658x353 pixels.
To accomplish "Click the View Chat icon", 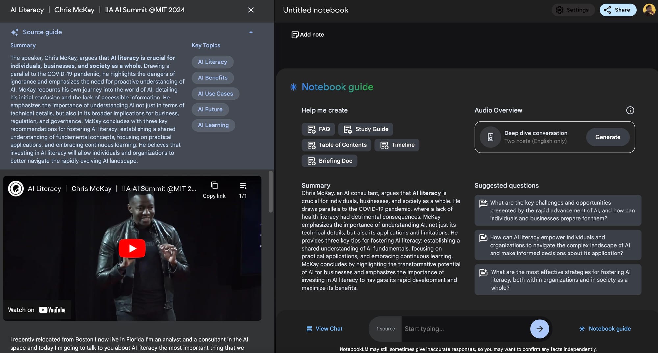I will click(309, 329).
